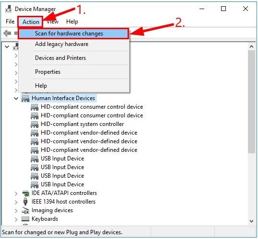Collapse the Human Interface Devices node

point(16,99)
